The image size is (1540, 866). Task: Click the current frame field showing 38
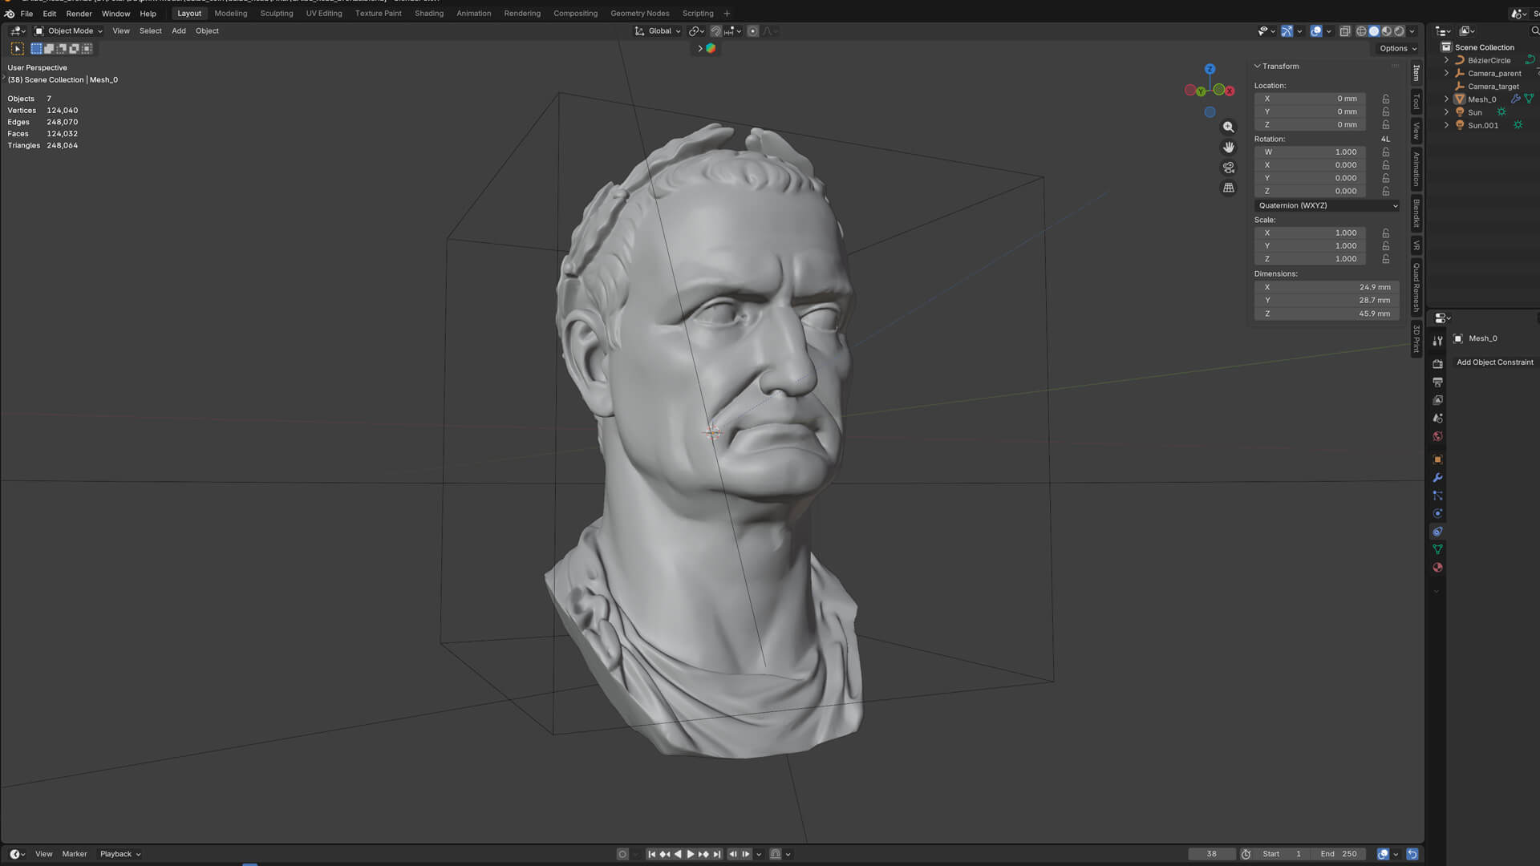pos(1211,854)
